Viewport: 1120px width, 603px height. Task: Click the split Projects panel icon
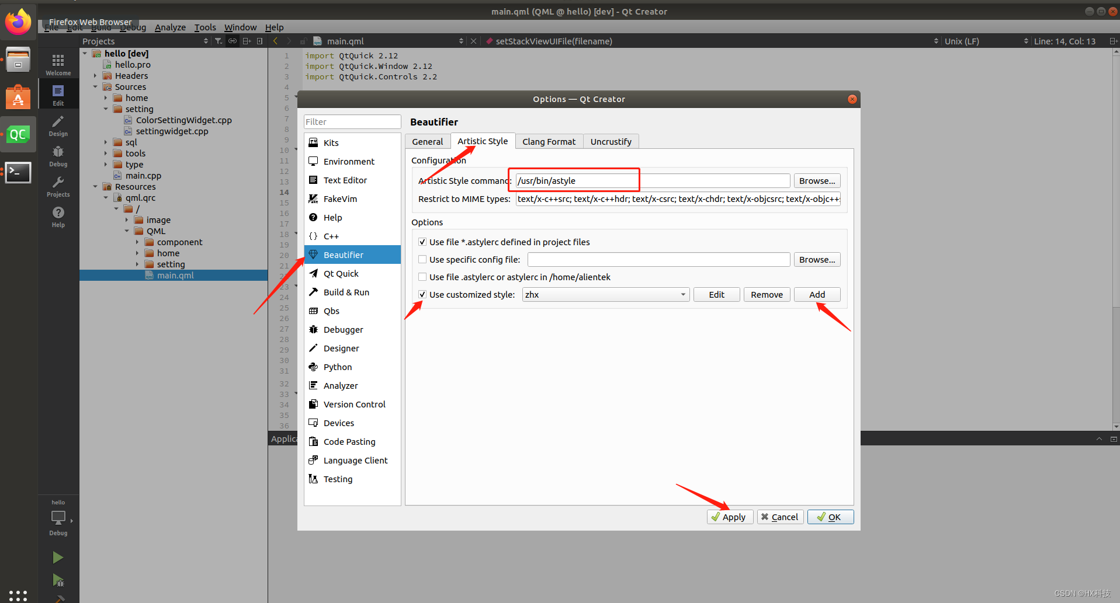click(247, 41)
